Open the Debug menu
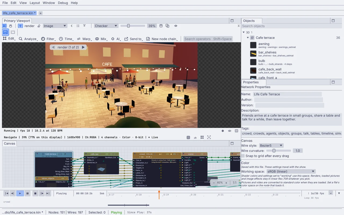Screen dimensions: 344x215 coord(63,3)
